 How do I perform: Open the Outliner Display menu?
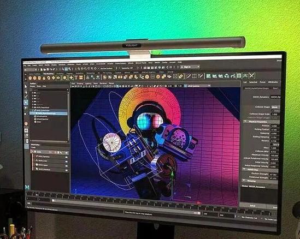pos(33,86)
